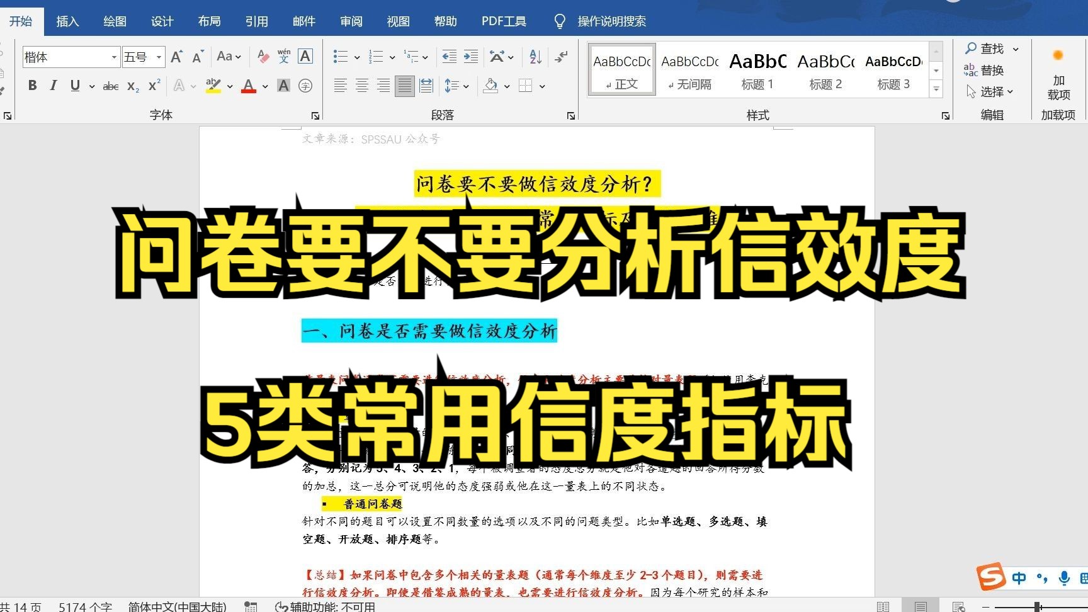Open the PDF工具 tab

(x=504, y=21)
